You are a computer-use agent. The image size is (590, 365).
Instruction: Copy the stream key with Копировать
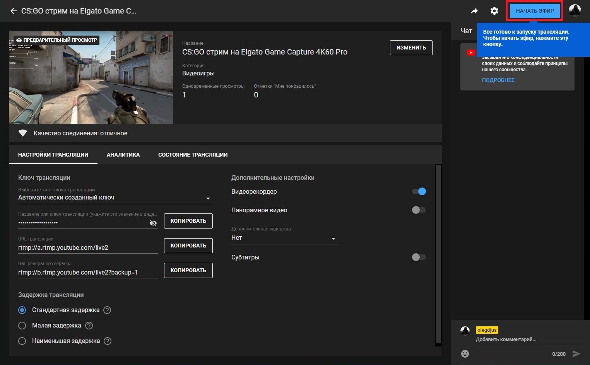point(188,221)
